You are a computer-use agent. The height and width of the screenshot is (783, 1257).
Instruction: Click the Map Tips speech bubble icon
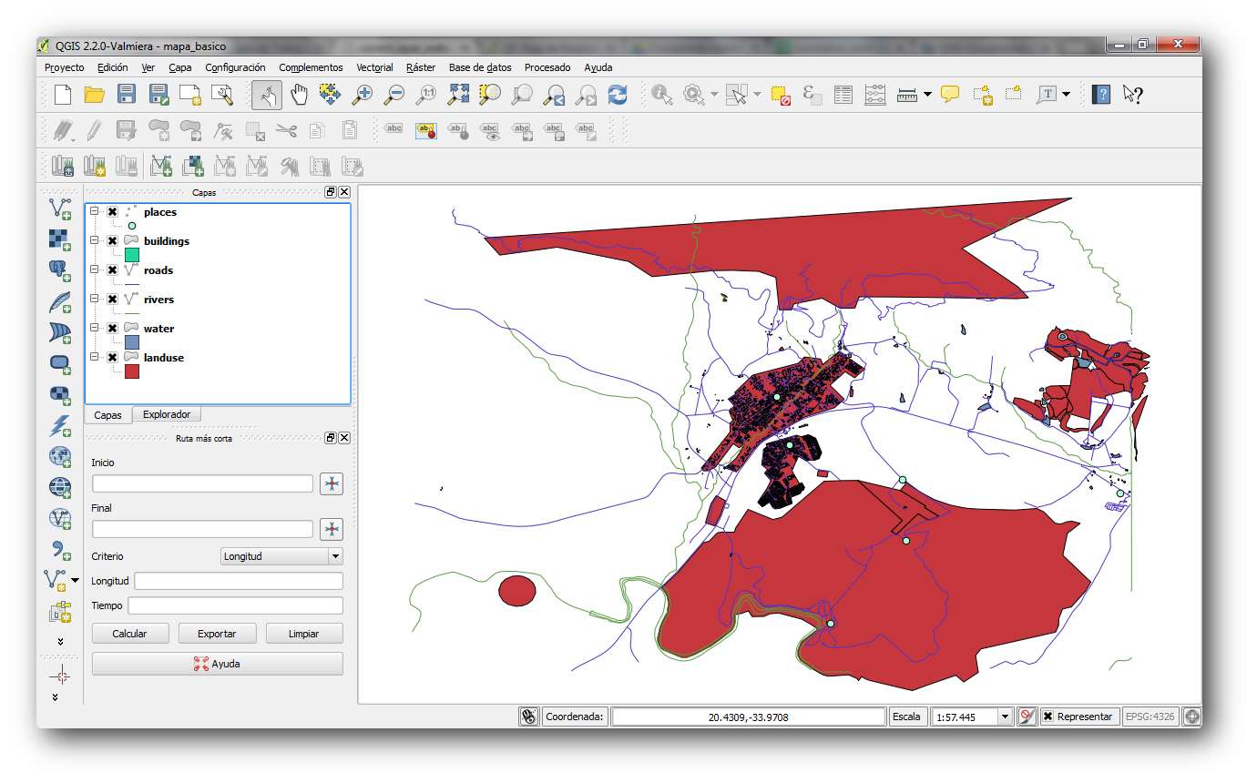(950, 94)
